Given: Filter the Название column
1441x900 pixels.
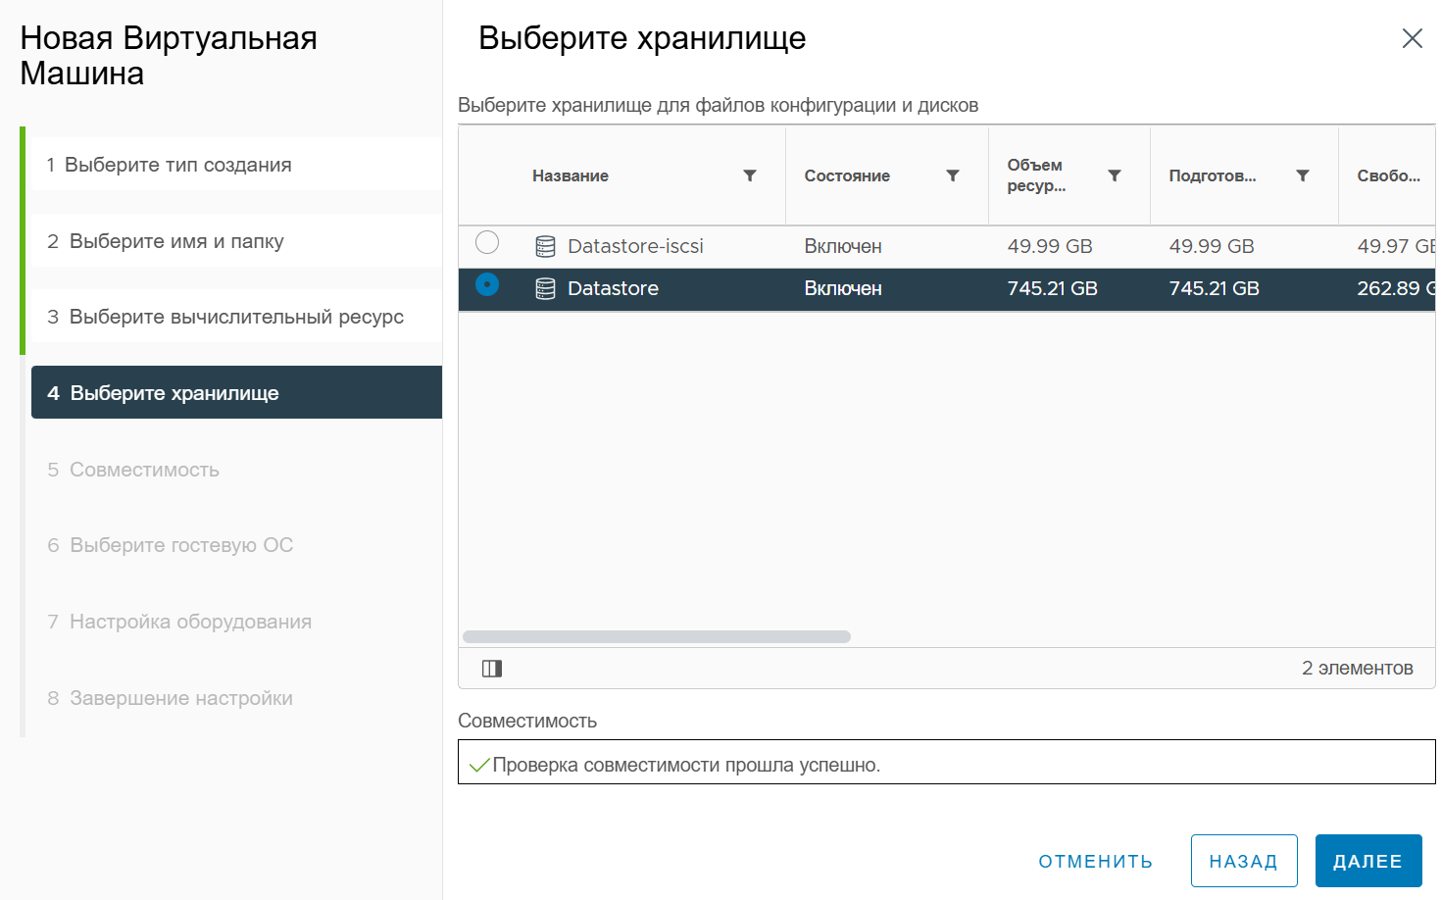Looking at the screenshot, I should [x=750, y=175].
